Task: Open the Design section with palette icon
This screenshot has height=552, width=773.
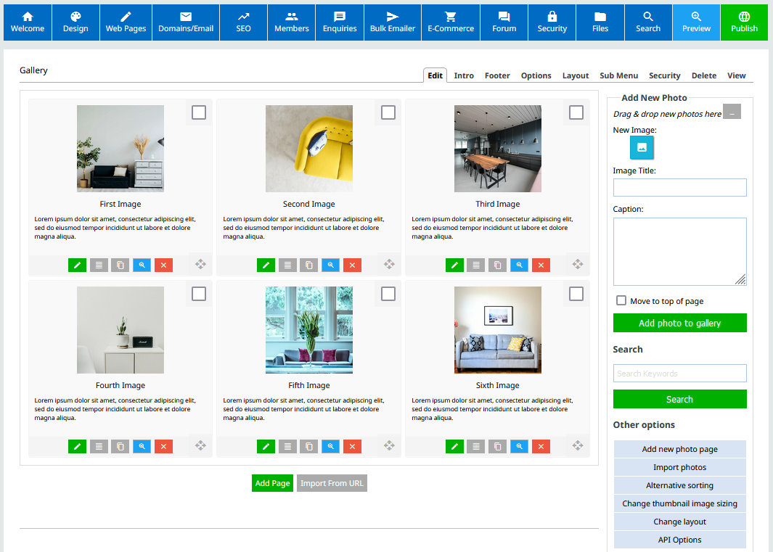Action: click(75, 22)
